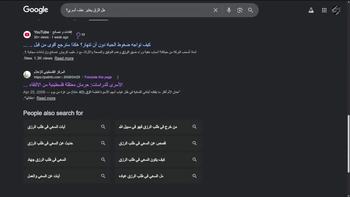
Task: Open the YouTube video result title
Action: click(x=87, y=45)
